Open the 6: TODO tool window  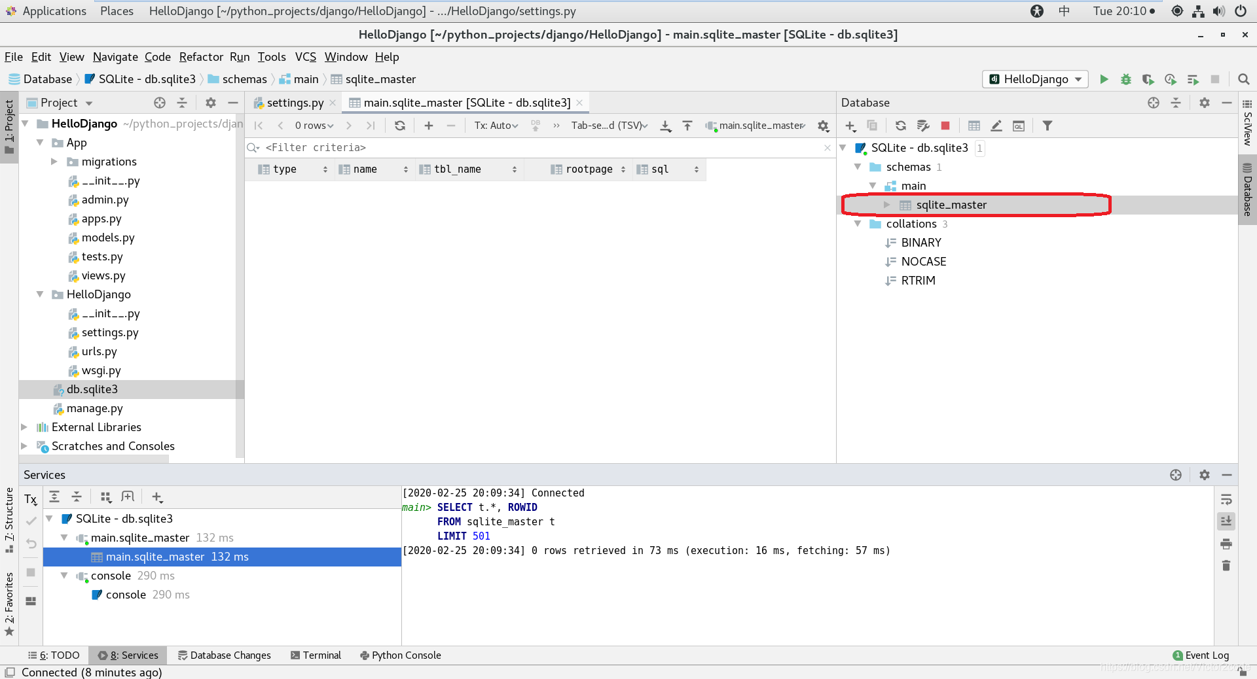54,655
